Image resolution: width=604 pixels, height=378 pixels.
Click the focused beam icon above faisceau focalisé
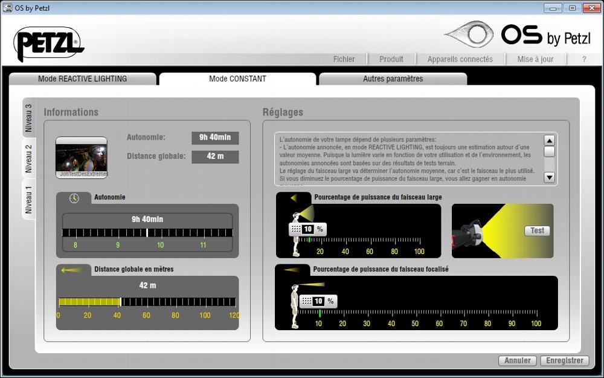coord(292,270)
